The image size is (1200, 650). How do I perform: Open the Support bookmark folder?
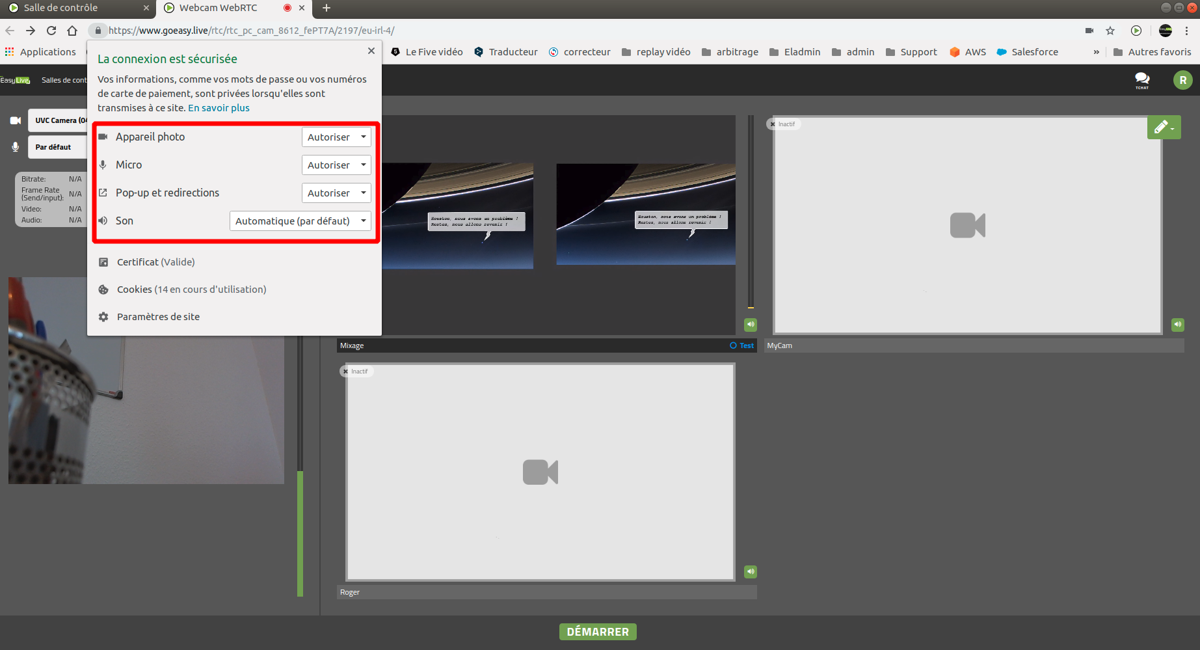(x=911, y=52)
